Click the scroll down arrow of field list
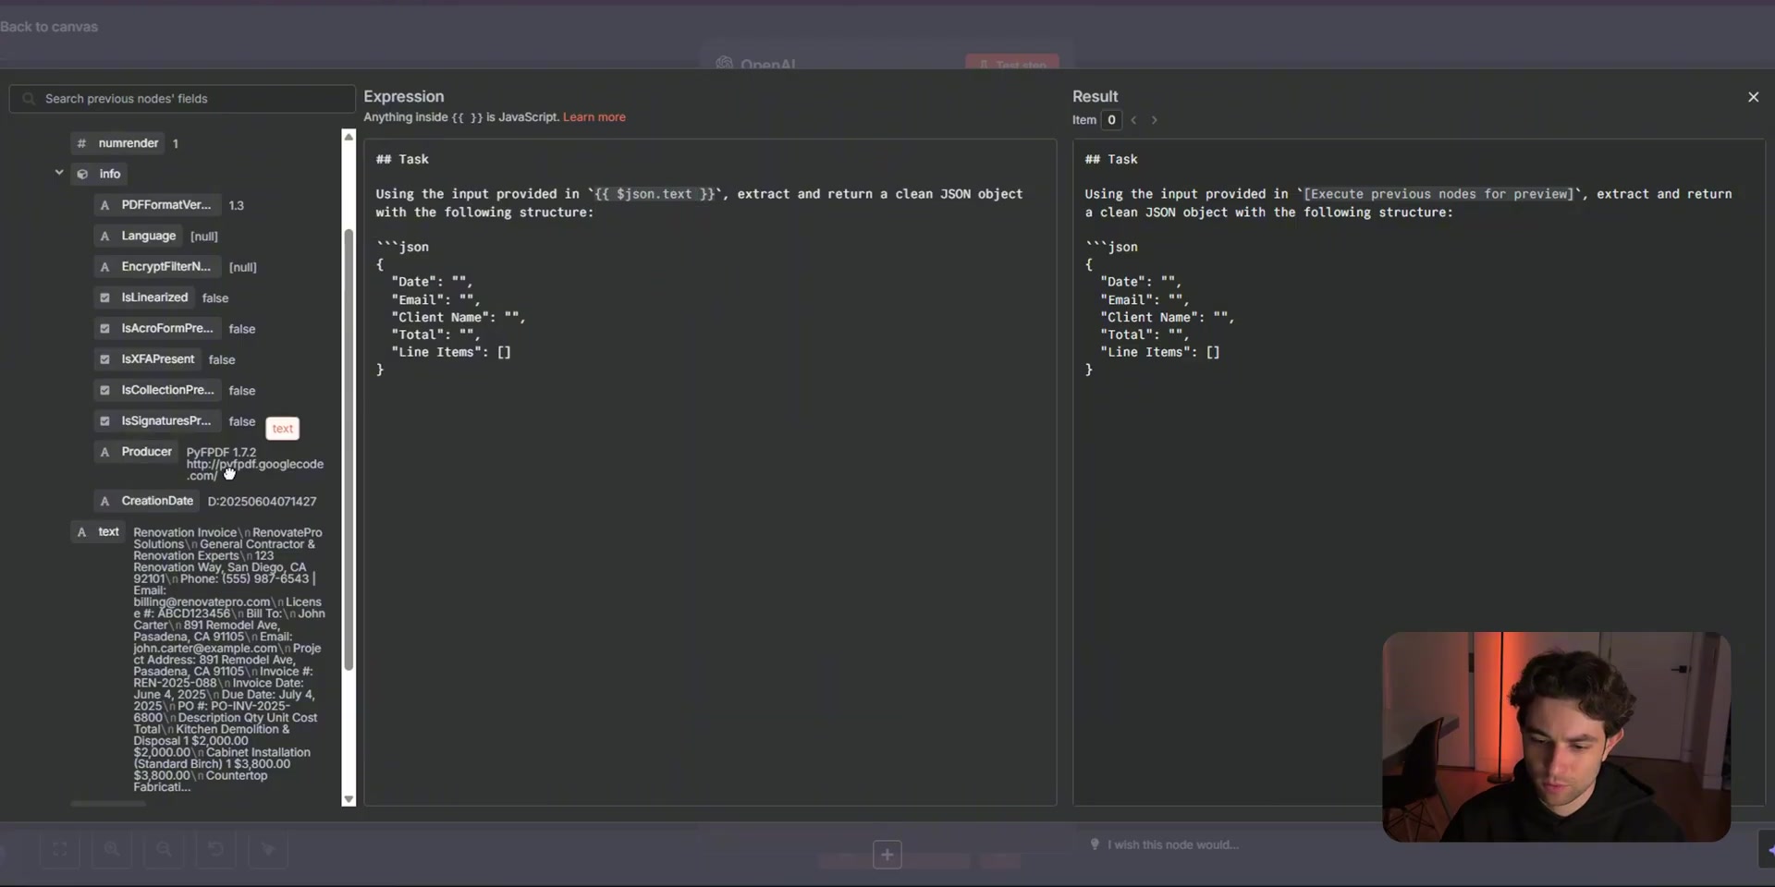This screenshot has height=887, width=1775. point(349,799)
